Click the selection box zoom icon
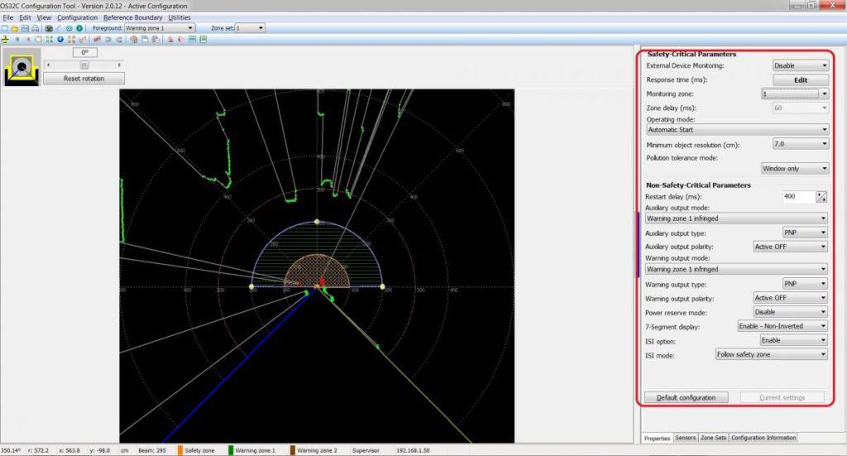The height and width of the screenshot is (456, 847). pos(38,40)
